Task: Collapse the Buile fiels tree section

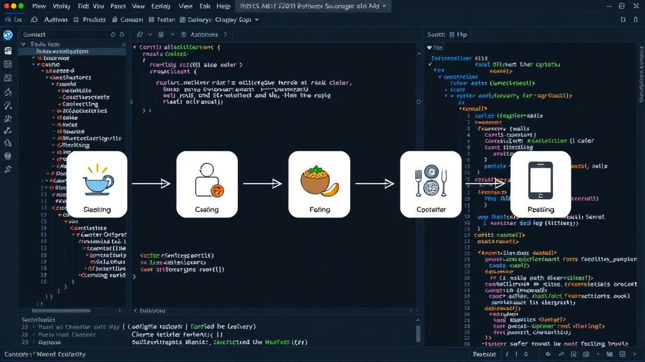Action: 23,45
